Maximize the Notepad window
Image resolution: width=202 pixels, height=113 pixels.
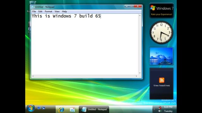pyautogui.click(x=131, y=6)
